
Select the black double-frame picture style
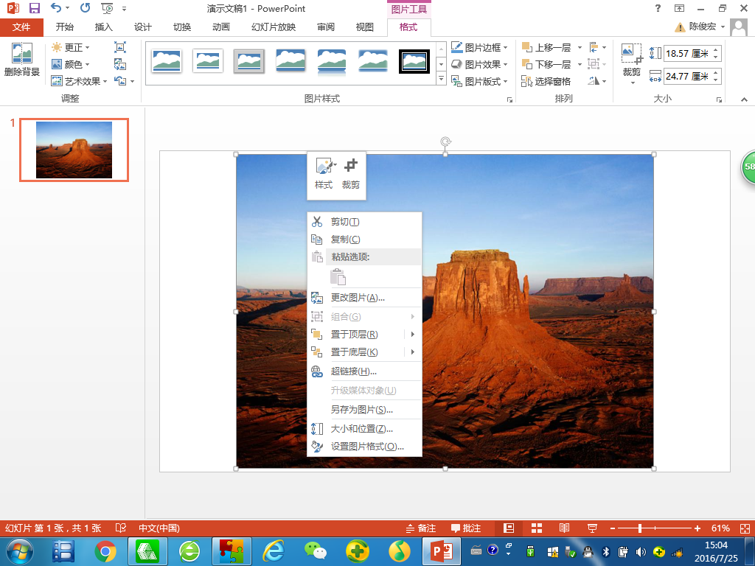tap(414, 61)
